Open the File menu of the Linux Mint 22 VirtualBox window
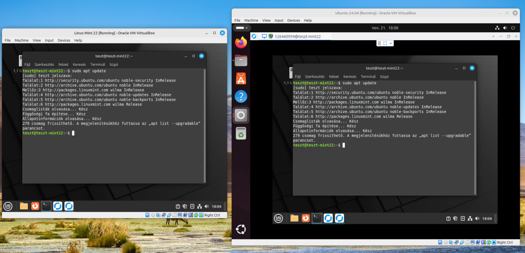The width and height of the screenshot is (525, 253). 8,41
